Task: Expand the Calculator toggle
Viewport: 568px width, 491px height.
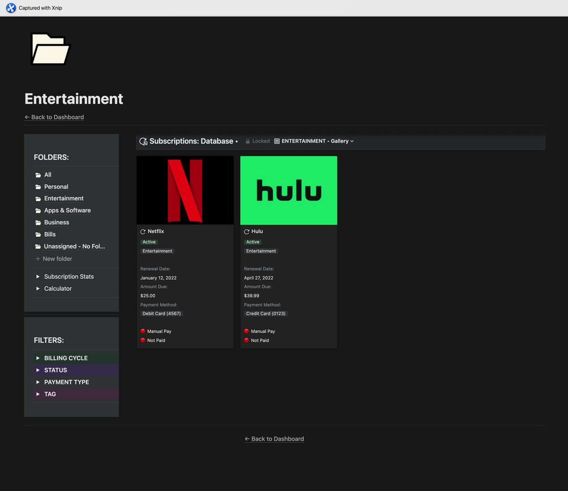Action: coord(38,289)
